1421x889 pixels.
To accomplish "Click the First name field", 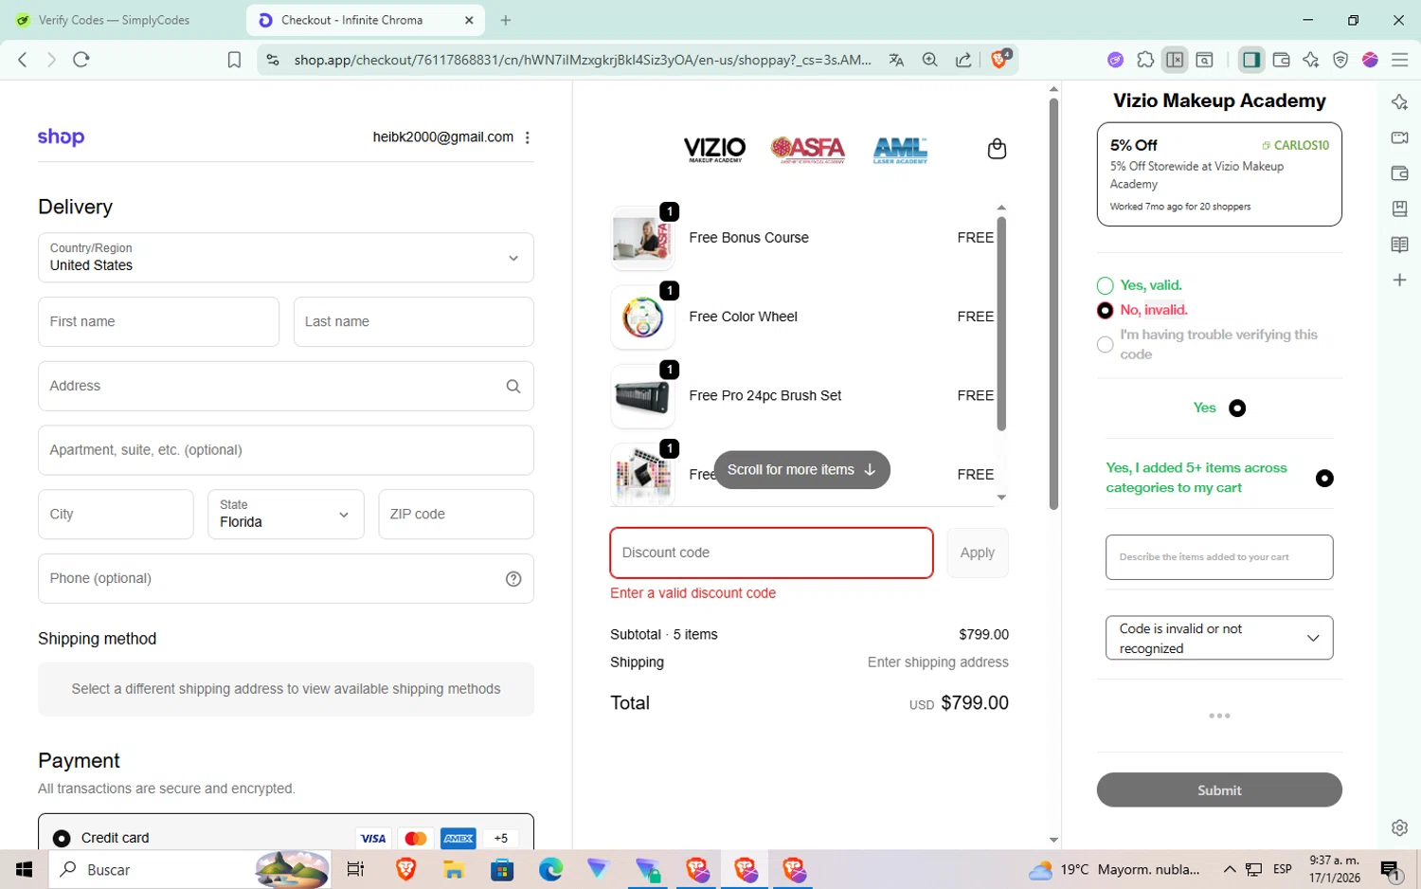I will coord(158,322).
